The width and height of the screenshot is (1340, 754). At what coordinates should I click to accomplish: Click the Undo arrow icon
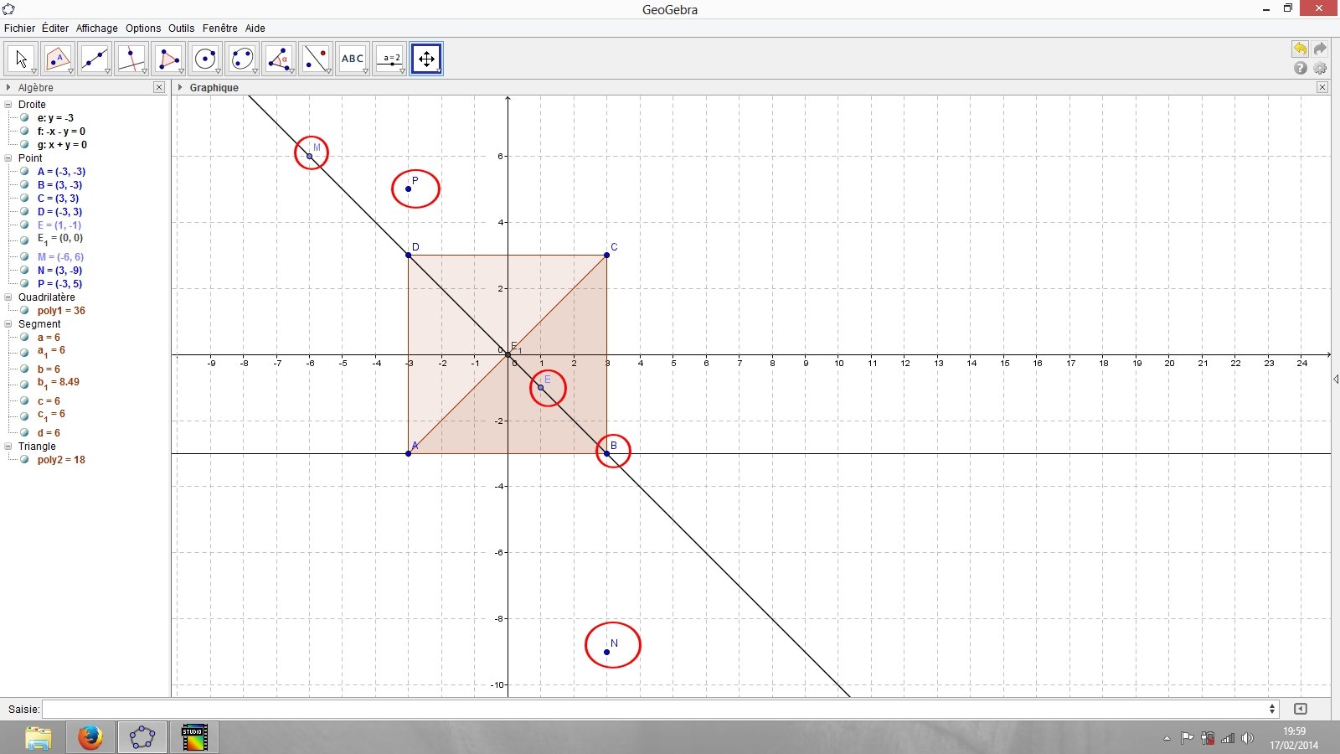pyautogui.click(x=1300, y=49)
